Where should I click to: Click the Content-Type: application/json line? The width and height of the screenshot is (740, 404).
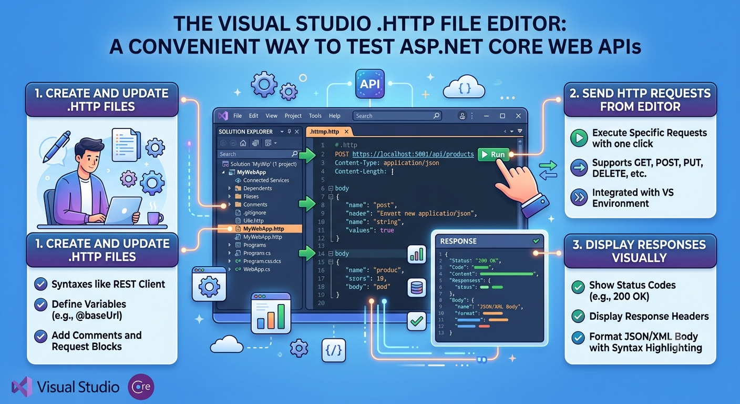387,163
